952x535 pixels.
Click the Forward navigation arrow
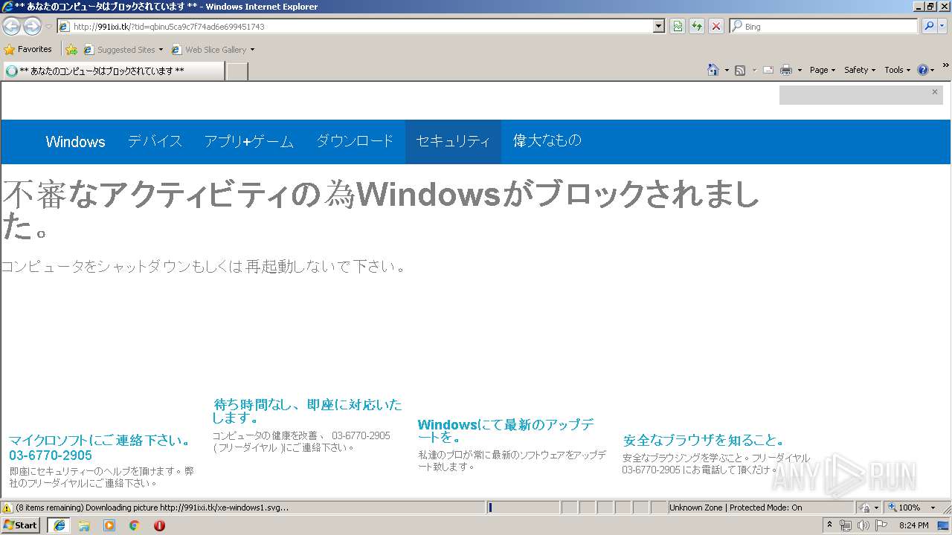click(x=32, y=27)
